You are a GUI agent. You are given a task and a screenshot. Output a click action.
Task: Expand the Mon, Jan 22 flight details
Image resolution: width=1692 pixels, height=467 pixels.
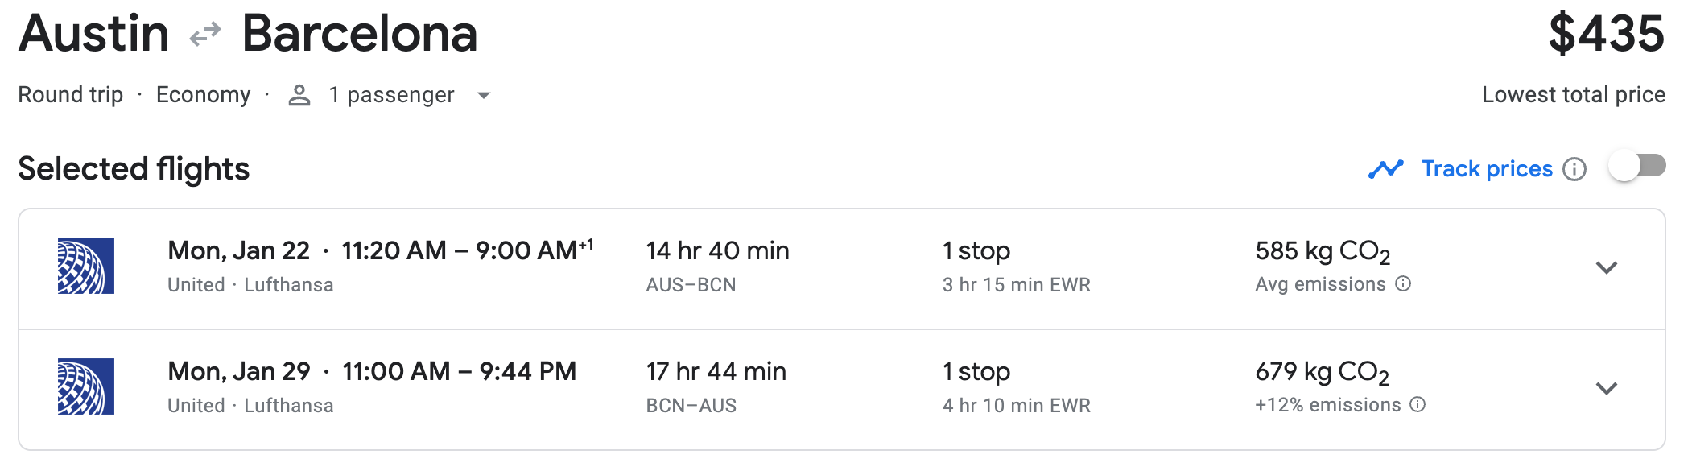point(1606,268)
